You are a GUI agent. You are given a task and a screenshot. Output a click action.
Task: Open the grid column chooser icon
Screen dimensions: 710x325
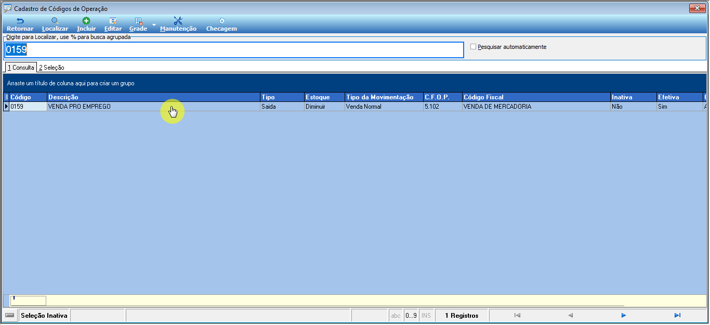(x=6, y=97)
